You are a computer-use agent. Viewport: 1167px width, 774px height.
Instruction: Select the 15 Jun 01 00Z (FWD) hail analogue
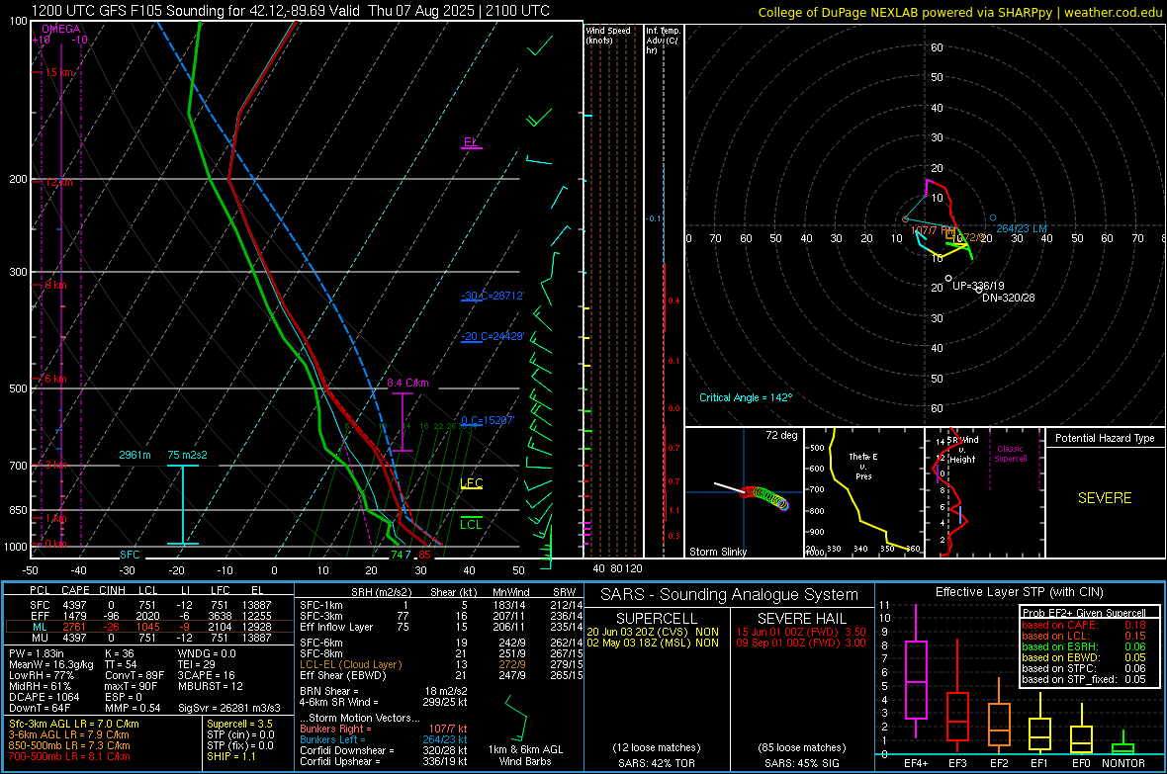[x=801, y=631]
